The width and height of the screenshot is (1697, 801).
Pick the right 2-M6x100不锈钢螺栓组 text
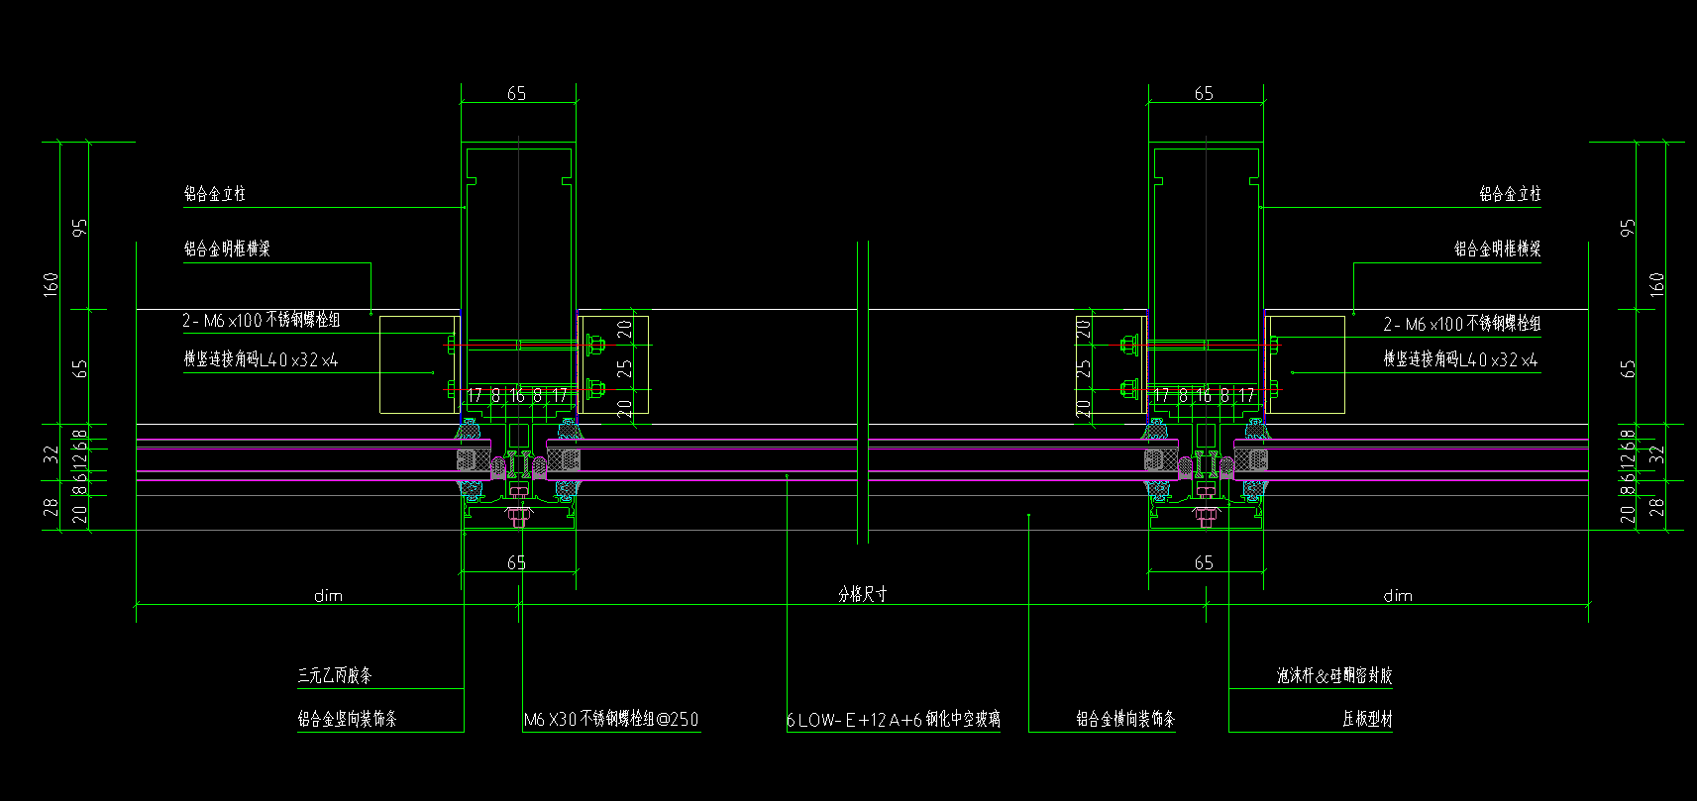click(1462, 324)
